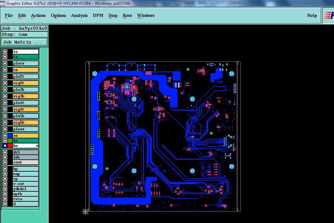Toggle the checkbox for layer sig5b
Viewport: 334px width, 223px height.
click(5, 122)
